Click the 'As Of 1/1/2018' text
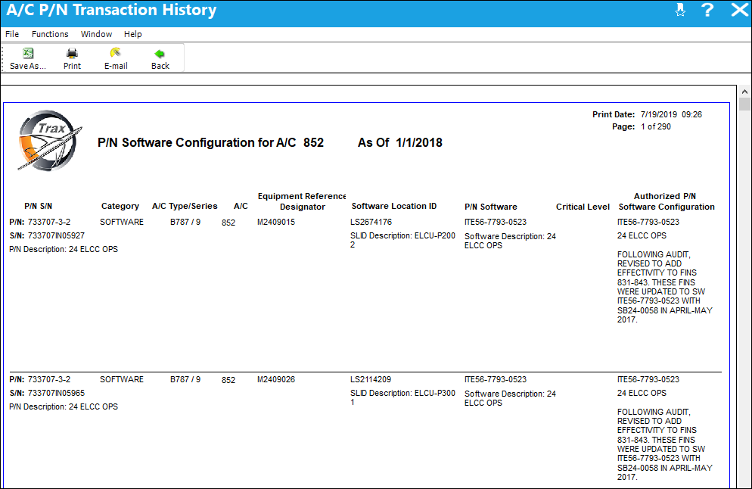Viewport: 752px width, 489px height. point(400,142)
